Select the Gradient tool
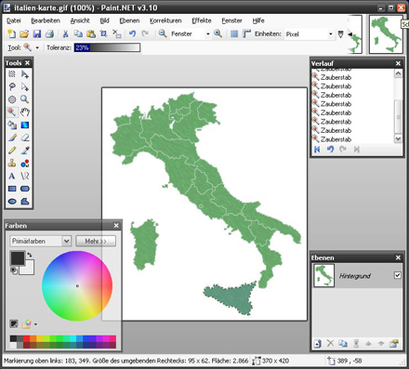 click(25, 125)
